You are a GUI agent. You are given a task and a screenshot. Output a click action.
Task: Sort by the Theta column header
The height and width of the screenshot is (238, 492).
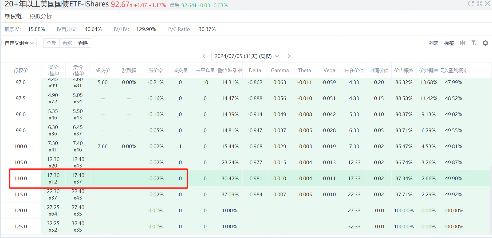tap(305, 71)
